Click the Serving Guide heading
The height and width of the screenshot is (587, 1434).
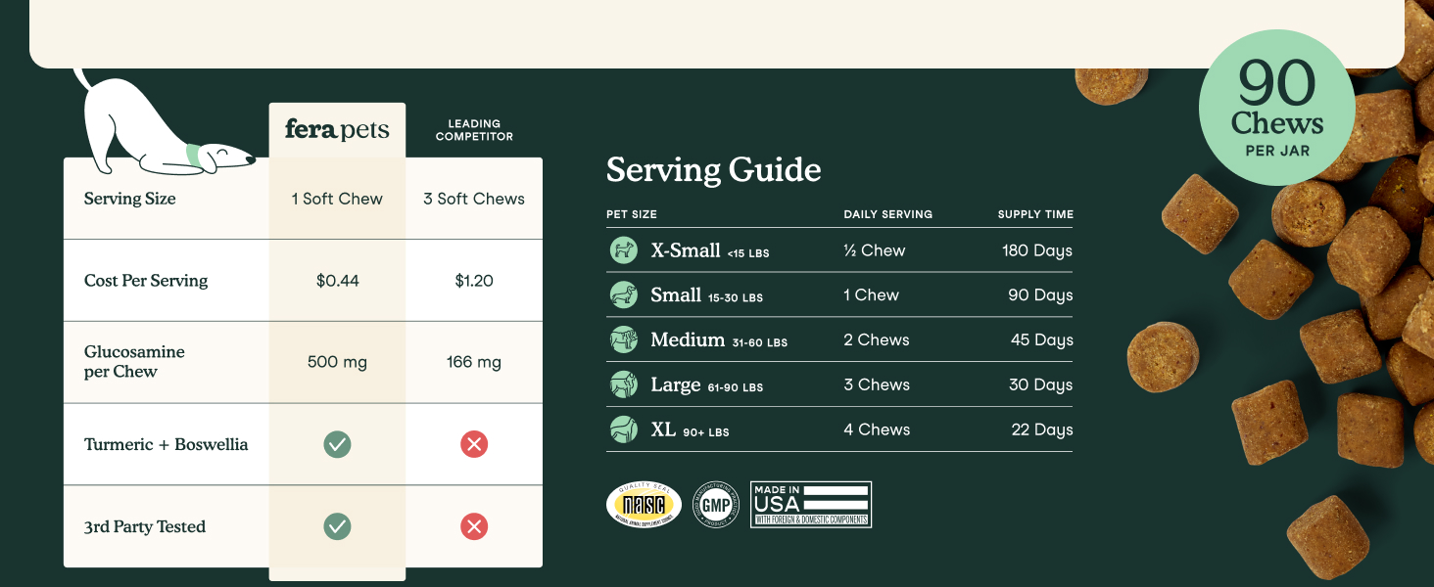[713, 170]
